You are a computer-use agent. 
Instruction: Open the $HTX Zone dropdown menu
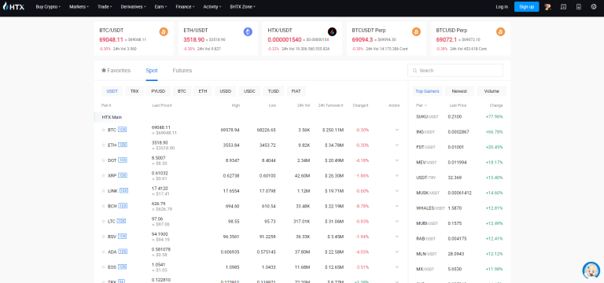[243, 6]
